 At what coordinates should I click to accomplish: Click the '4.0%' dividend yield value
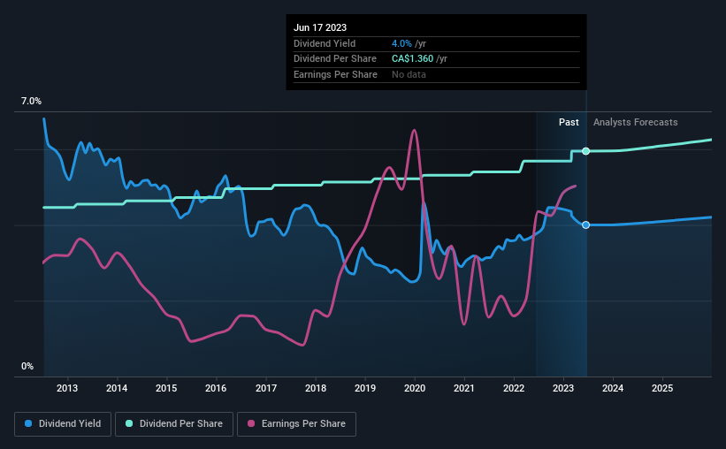coord(401,43)
